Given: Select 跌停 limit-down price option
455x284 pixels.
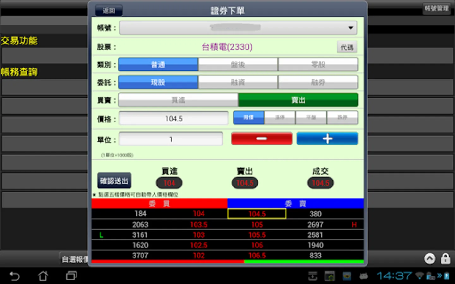Looking at the screenshot, I should 343,117.
